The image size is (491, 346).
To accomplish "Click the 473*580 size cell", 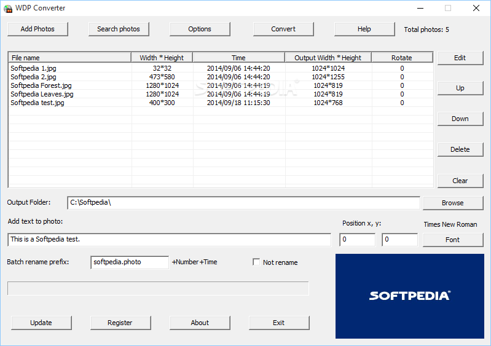I will tap(162, 77).
